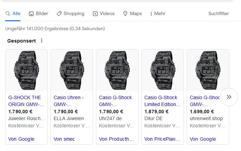Click the Uhr247.de product title link
The height and width of the screenshot is (151, 241).
115,101
